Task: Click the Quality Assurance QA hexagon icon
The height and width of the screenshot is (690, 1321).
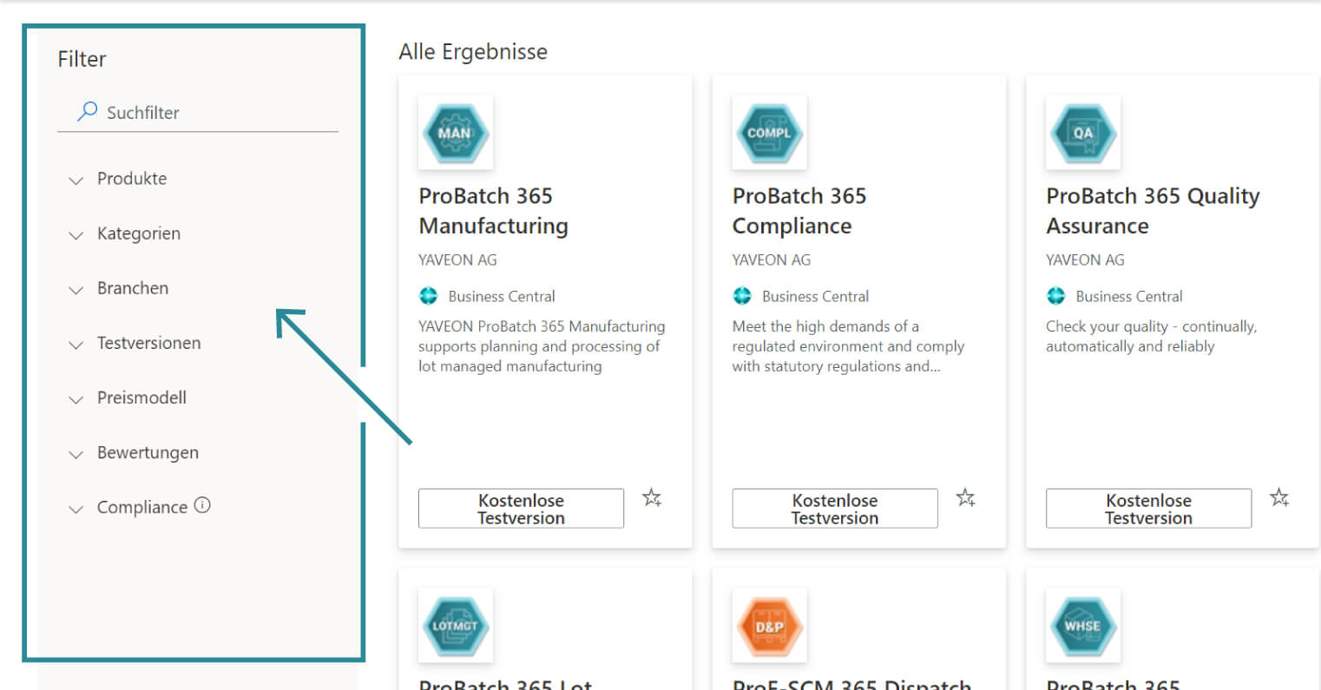Action: click(1083, 133)
